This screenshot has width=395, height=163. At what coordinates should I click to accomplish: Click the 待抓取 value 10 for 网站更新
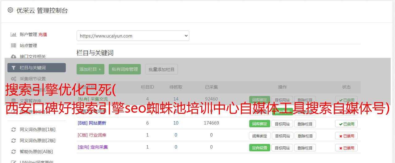point(176,123)
